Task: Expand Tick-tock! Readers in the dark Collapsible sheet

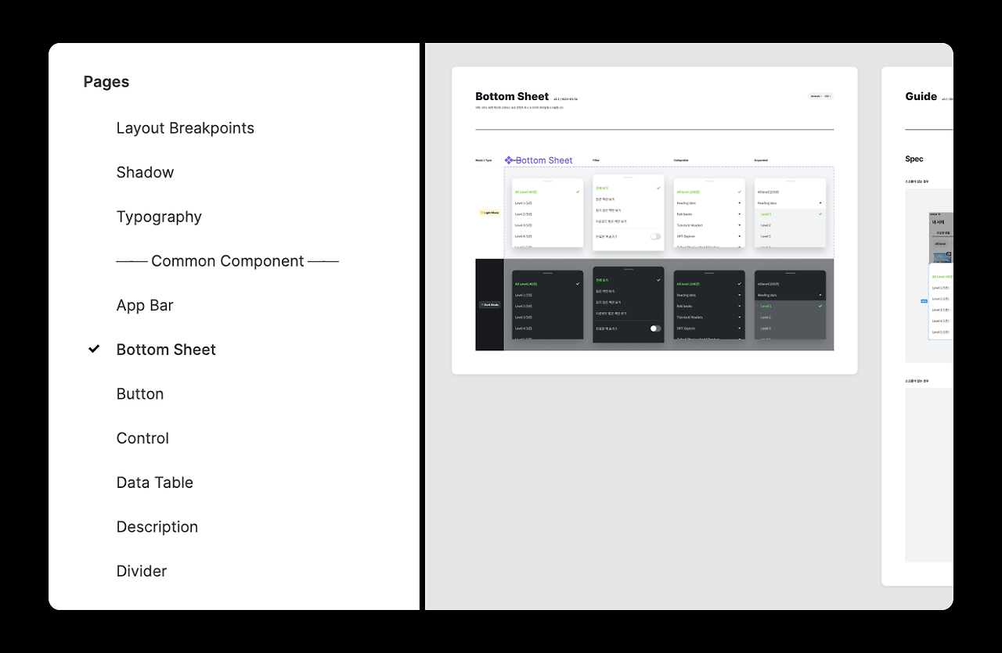Action: click(739, 318)
